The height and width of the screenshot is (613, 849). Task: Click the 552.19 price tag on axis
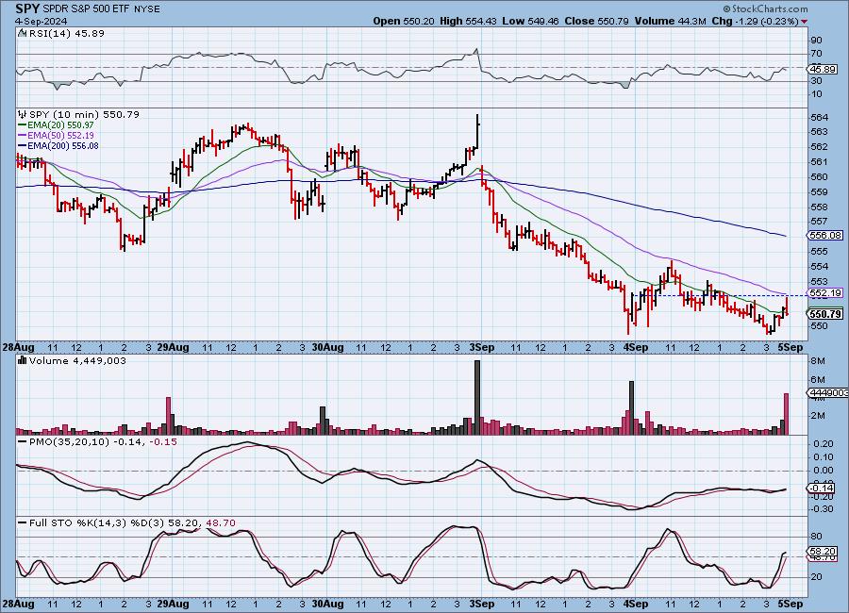pos(825,293)
